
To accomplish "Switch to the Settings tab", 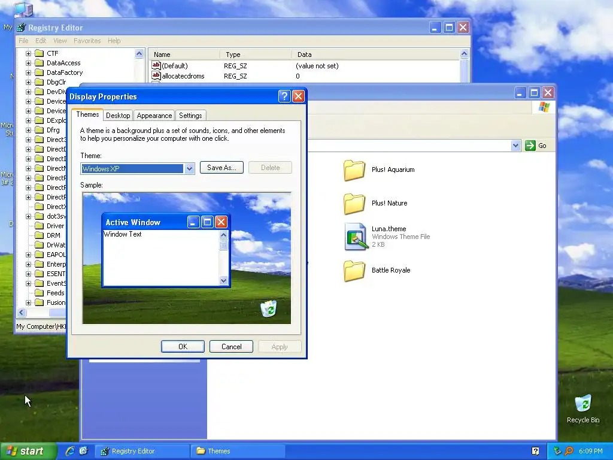I will [190, 116].
